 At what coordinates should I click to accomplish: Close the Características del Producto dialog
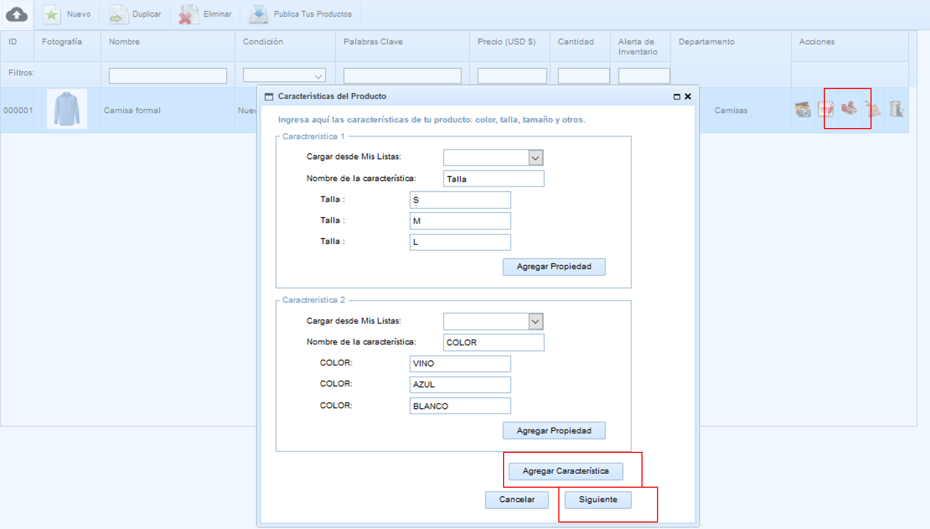pos(688,96)
